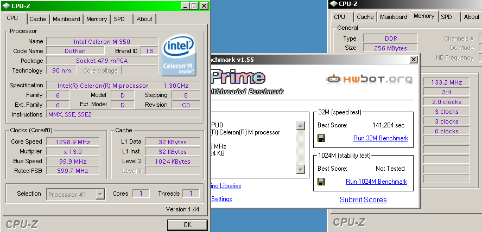
Task: Click 32M best score 141,204 sec
Action: pyautogui.click(x=388, y=125)
